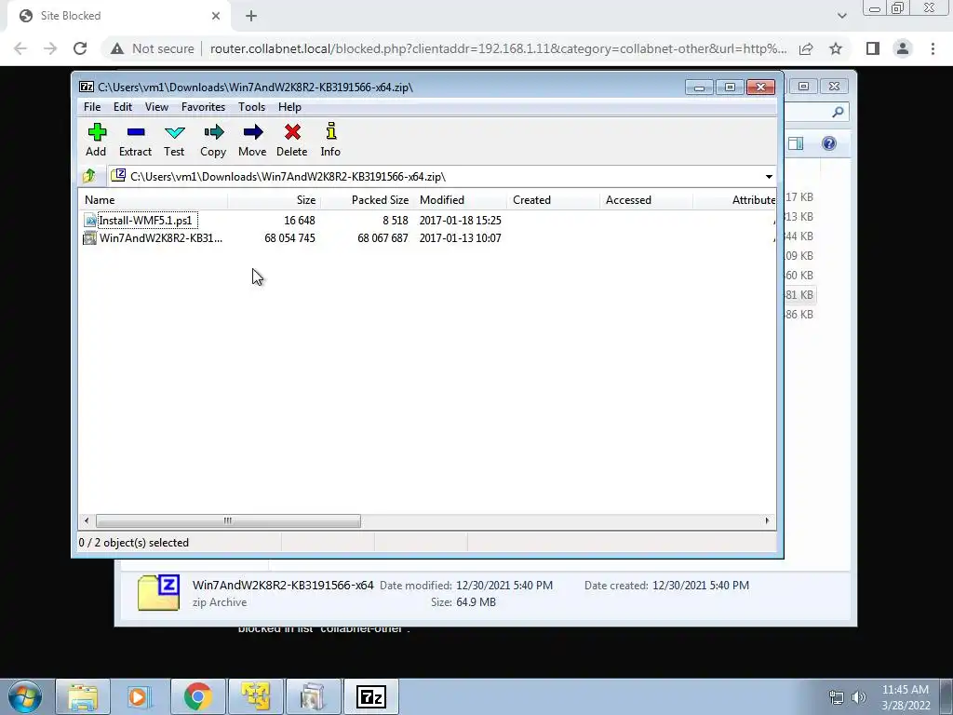Click the scroll left arrow in file list
This screenshot has width=953, height=715.
87,521
